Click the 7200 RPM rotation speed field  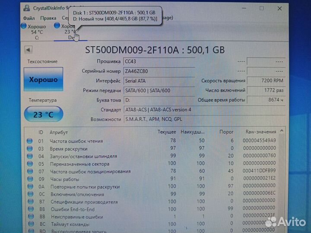pos(266,81)
